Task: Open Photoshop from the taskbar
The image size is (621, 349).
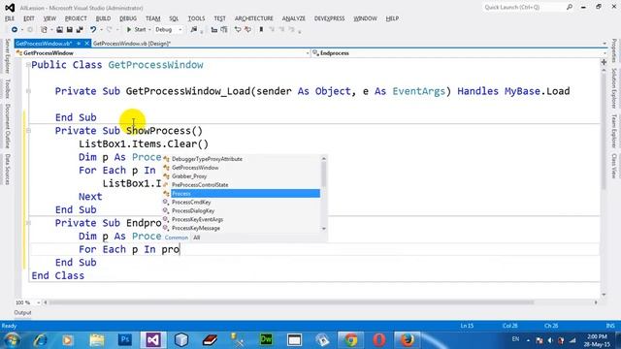Action: pos(125,340)
